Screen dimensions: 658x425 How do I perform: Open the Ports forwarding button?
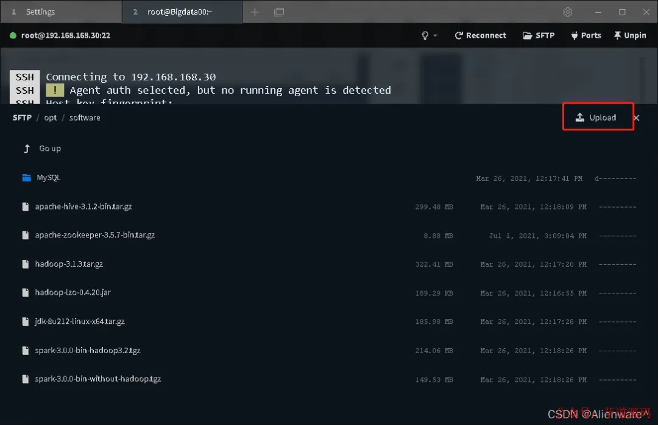[586, 36]
